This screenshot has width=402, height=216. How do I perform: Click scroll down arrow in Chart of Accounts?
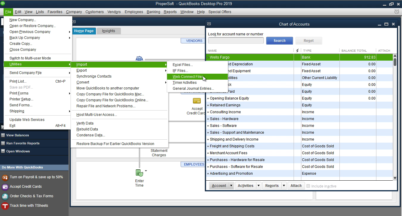(x=395, y=178)
